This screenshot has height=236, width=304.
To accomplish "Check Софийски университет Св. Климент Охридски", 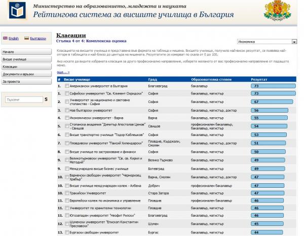I will click(67, 93).
